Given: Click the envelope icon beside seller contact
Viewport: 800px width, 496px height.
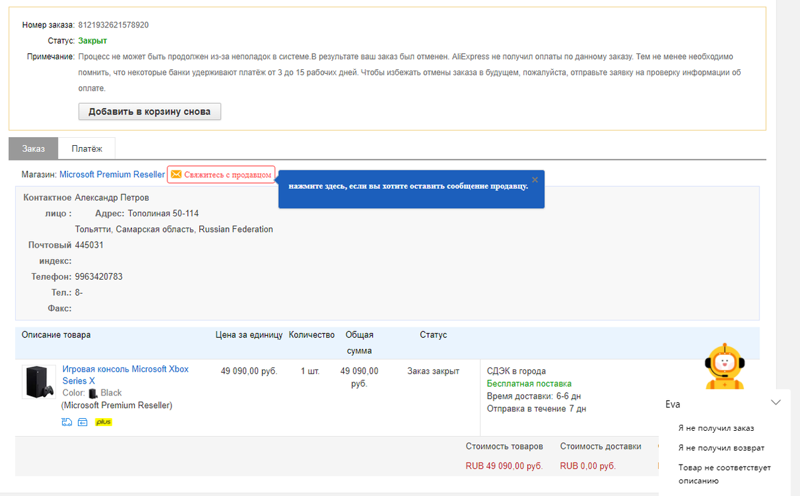Looking at the screenshot, I should click(x=176, y=174).
